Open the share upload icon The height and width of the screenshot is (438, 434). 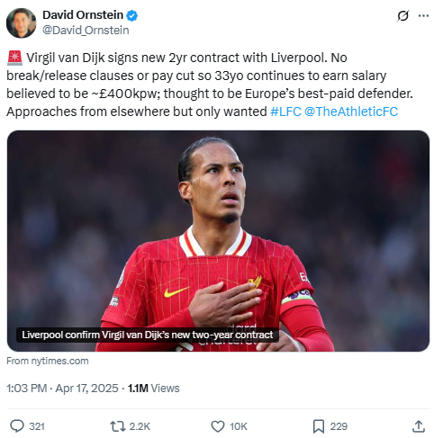pos(419,426)
